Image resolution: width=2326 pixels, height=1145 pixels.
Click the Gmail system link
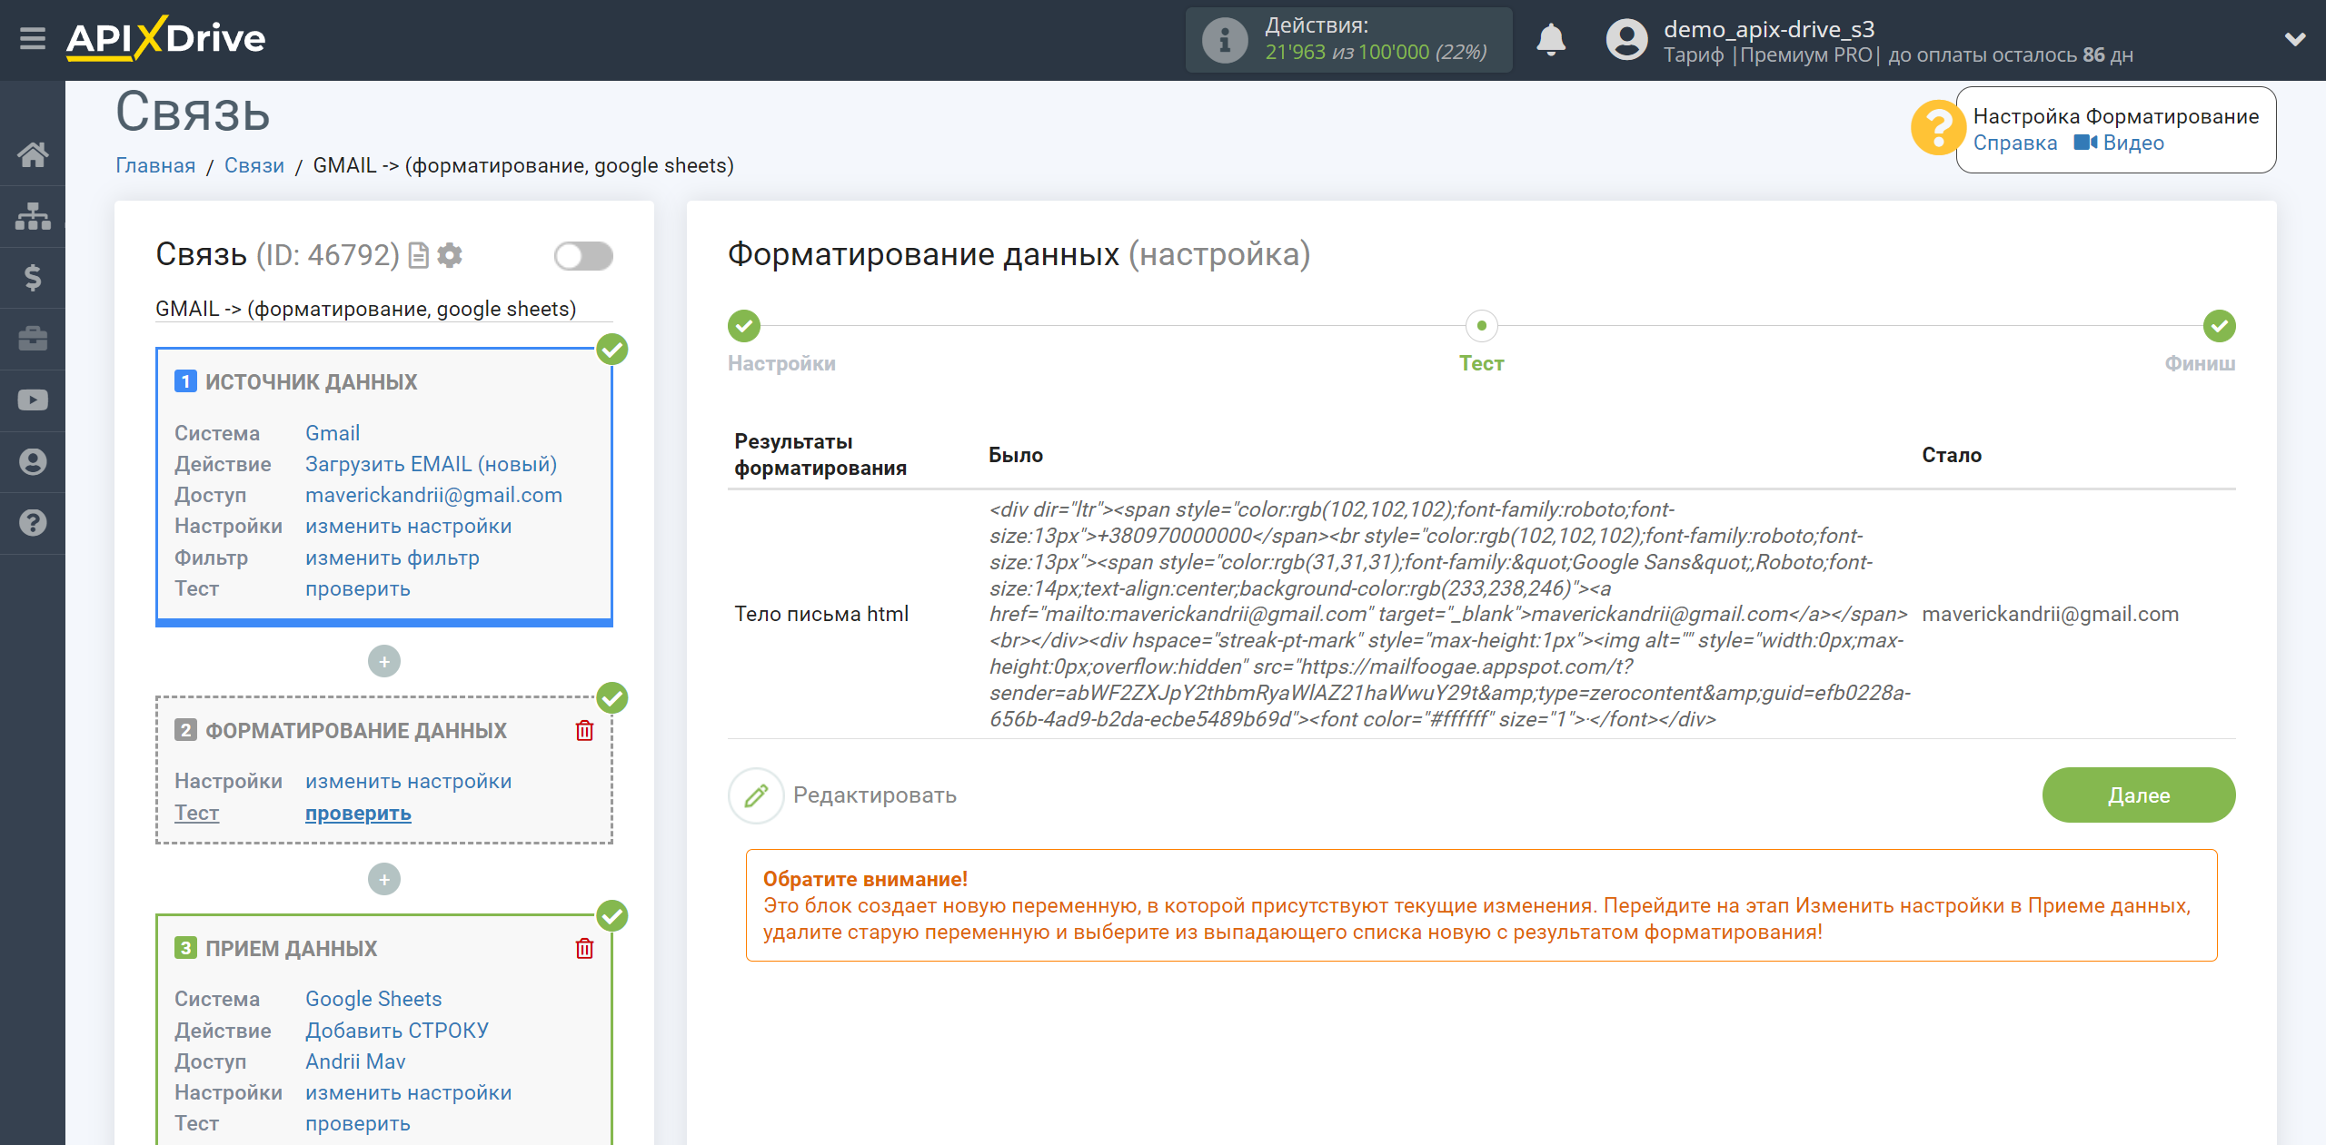[x=333, y=433]
